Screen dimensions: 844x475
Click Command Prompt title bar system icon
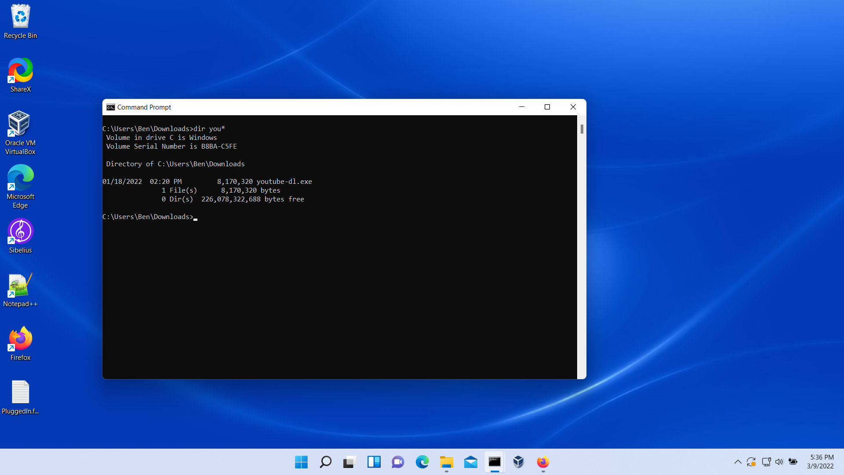coord(111,107)
